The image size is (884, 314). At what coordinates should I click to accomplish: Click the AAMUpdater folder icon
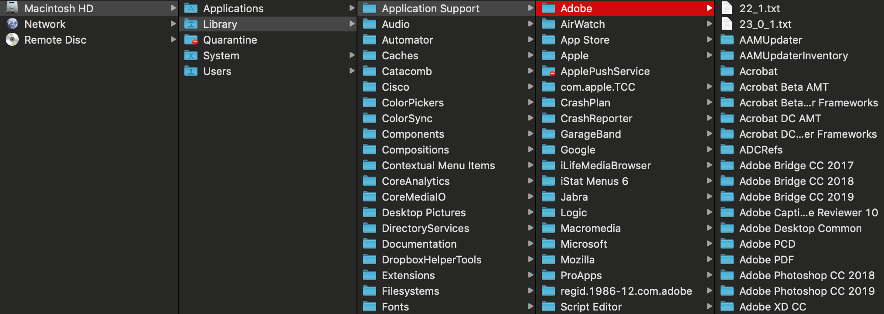tap(727, 40)
